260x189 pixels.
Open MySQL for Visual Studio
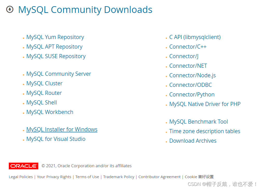click(56, 139)
